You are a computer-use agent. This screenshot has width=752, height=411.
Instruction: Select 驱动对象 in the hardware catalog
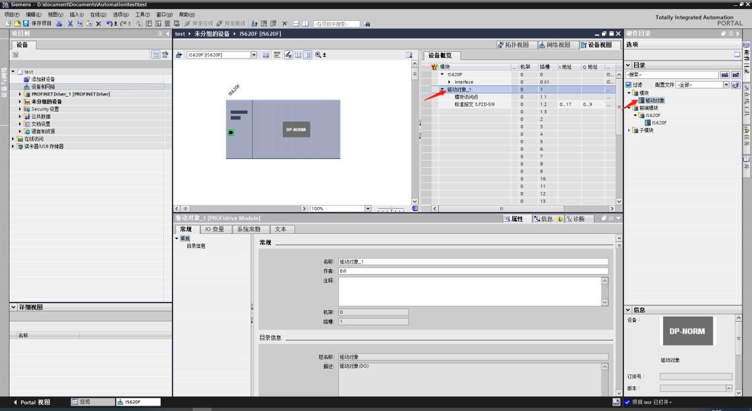(655, 101)
